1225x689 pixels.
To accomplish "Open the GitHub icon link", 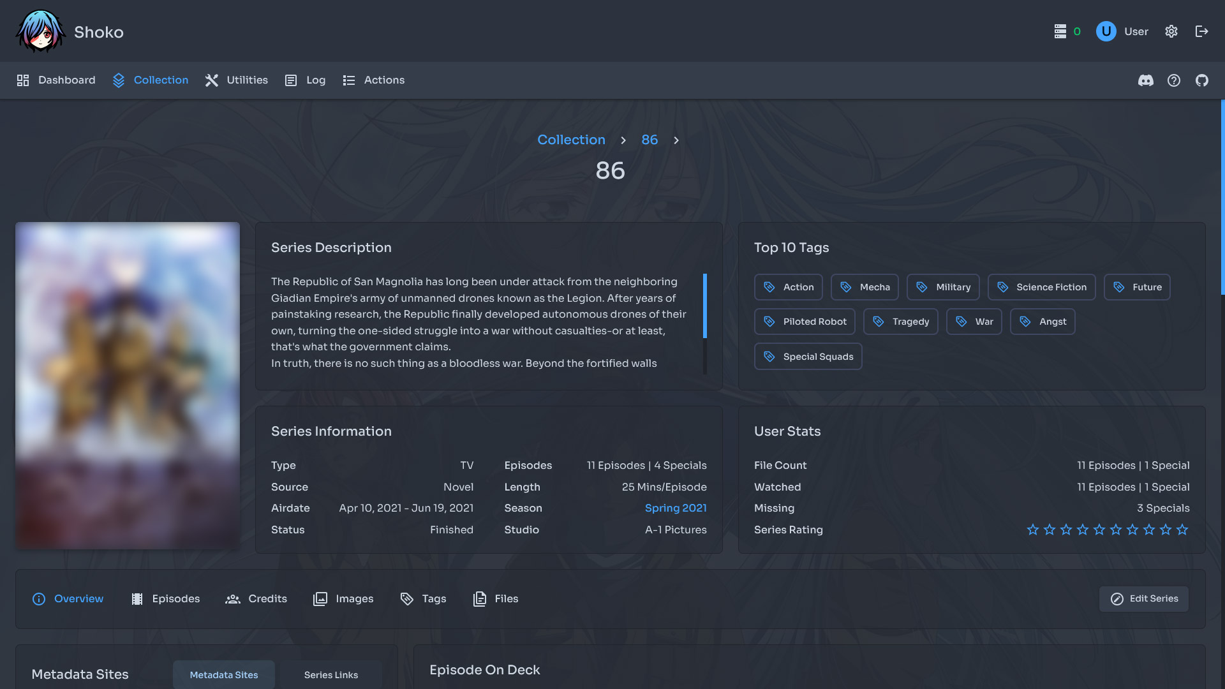I will coord(1201,80).
